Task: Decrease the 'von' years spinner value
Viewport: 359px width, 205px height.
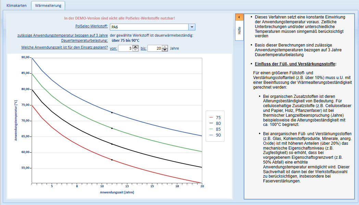Action: click(x=136, y=50)
